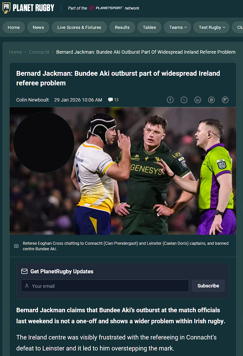
Task: Open the Live Scores & Fixtures tab
Action: pos(79,28)
